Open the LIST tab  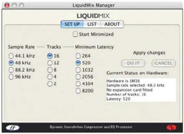[x=92, y=24]
